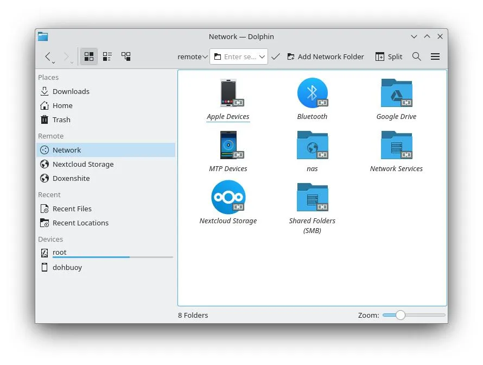Maximize the Dolphin window
Screen dimensions: 483x365
427,37
